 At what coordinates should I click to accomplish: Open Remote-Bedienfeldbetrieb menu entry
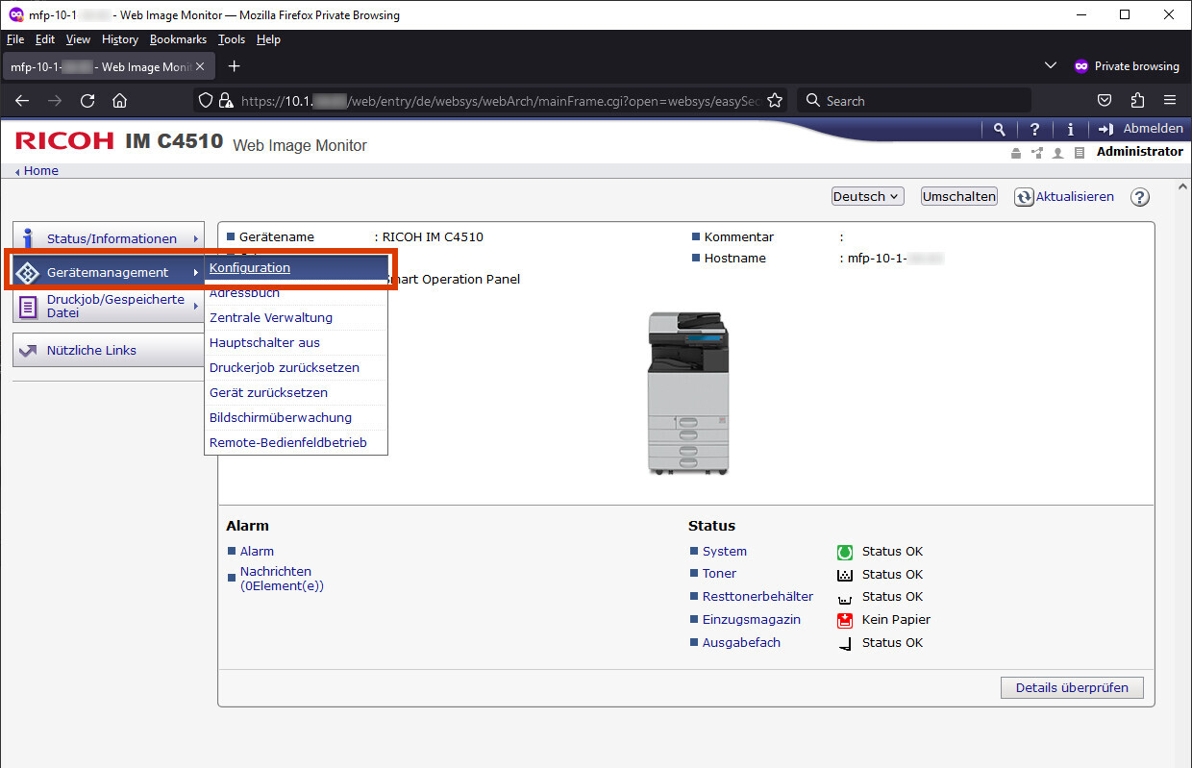coord(287,442)
